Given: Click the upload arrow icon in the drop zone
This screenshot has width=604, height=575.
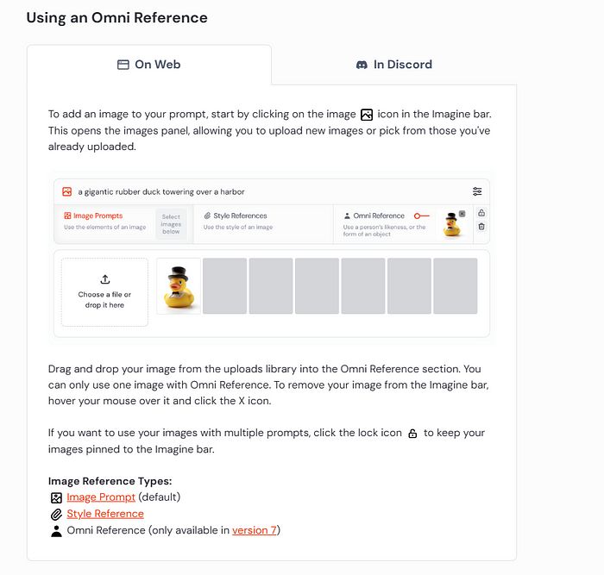Looking at the screenshot, I should point(105,279).
